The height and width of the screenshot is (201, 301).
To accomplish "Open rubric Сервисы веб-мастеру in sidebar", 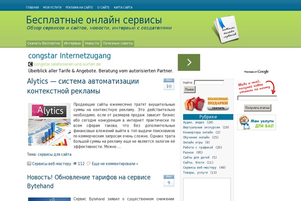I will pyautogui.click(x=200, y=167).
